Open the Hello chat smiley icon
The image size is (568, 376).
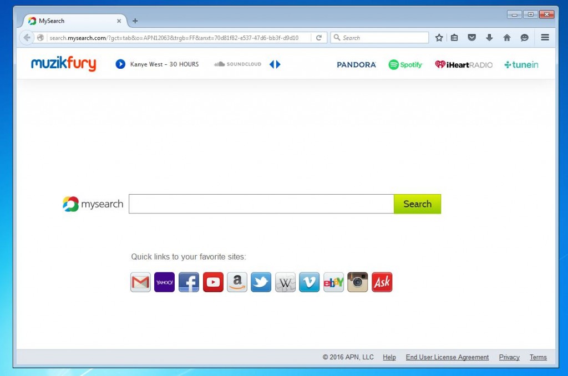[524, 38]
